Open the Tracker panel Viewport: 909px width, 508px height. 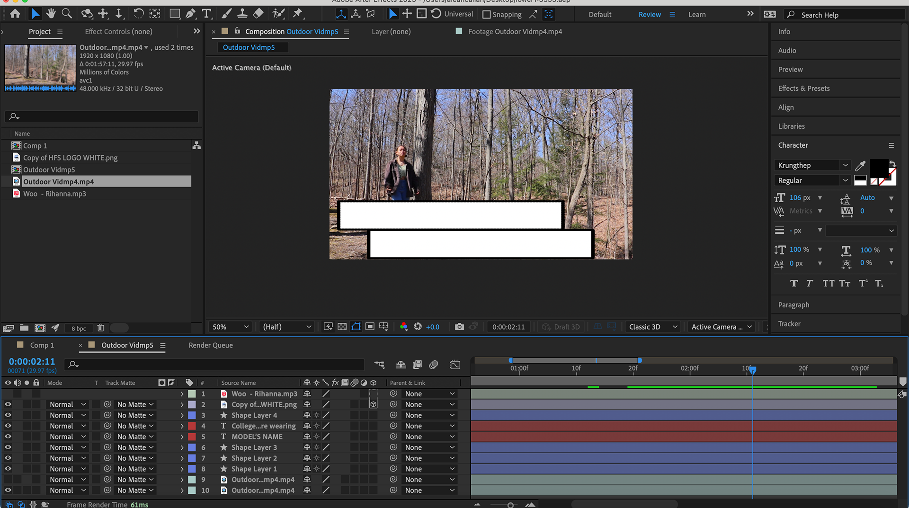pos(789,324)
